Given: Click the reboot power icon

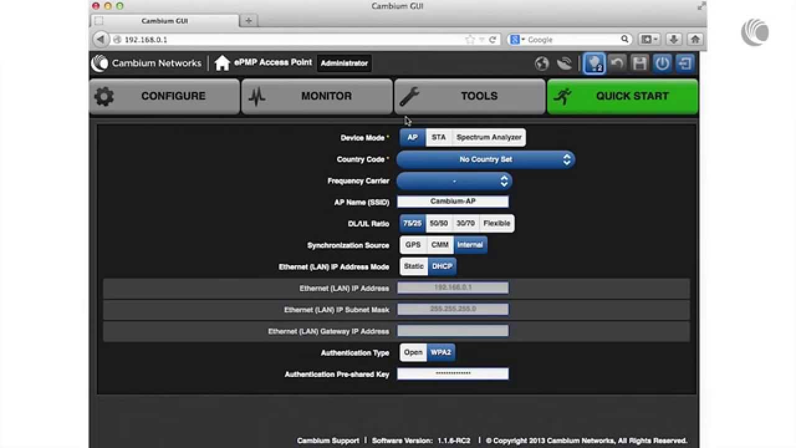Looking at the screenshot, I should point(662,63).
